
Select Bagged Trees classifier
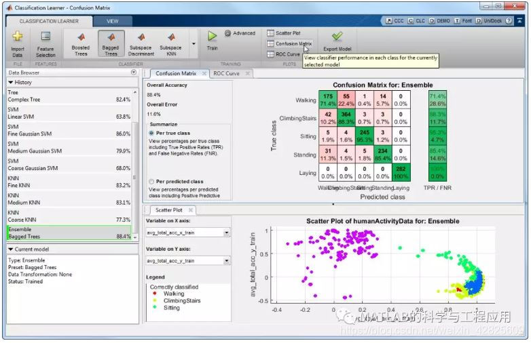[111, 44]
